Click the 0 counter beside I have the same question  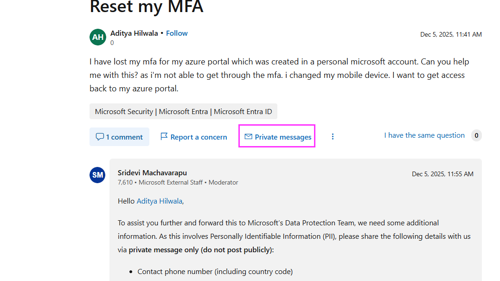click(476, 135)
